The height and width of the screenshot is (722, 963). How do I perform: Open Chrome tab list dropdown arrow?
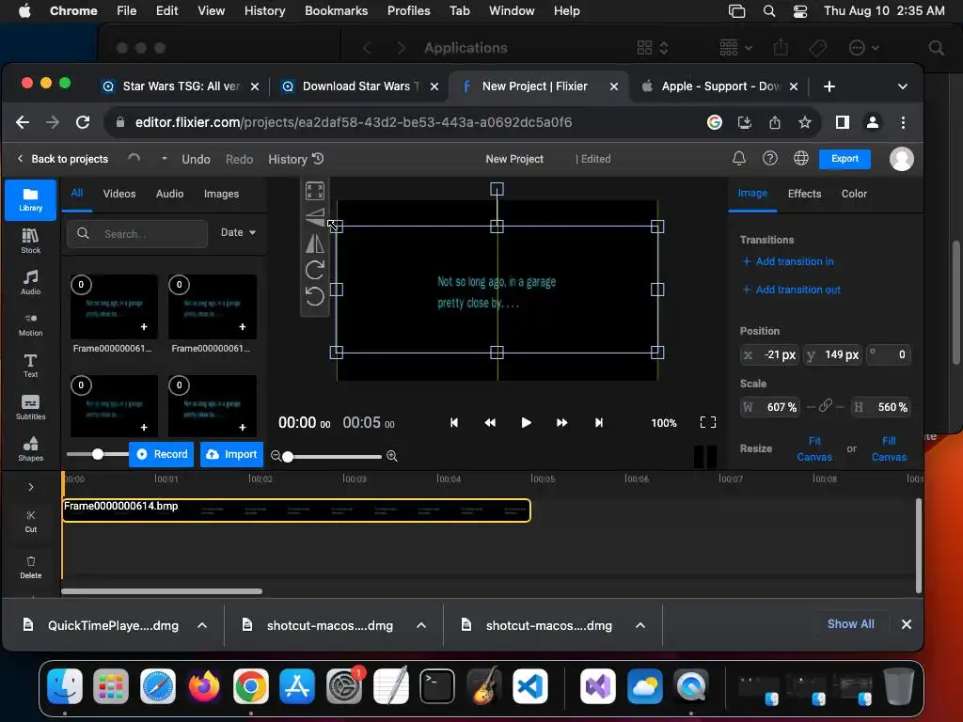tap(902, 86)
